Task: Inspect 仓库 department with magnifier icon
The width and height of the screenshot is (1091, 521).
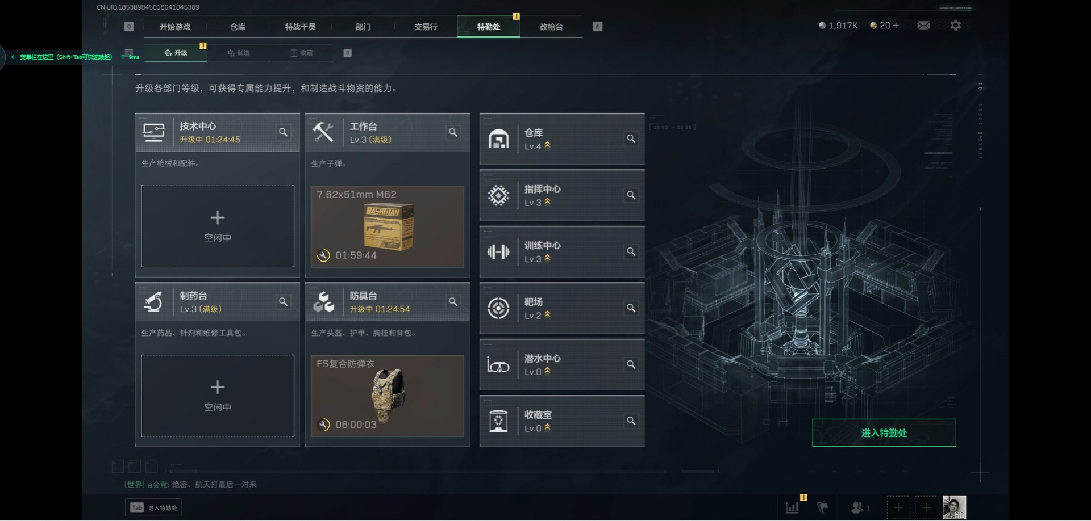Action: 631,139
